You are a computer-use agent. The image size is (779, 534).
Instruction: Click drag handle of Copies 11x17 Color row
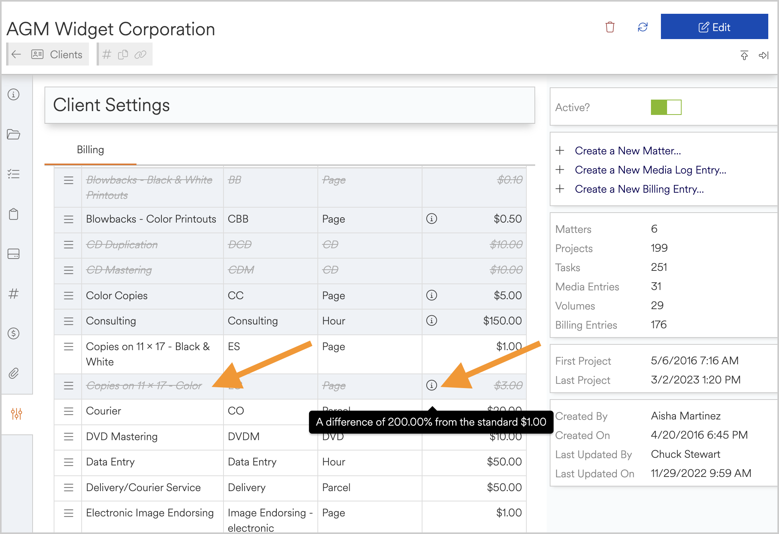69,385
